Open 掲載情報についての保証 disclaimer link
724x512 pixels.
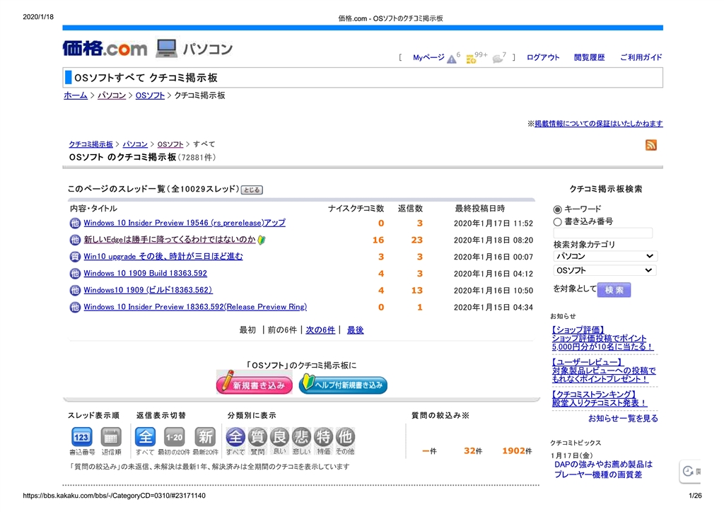(598, 124)
